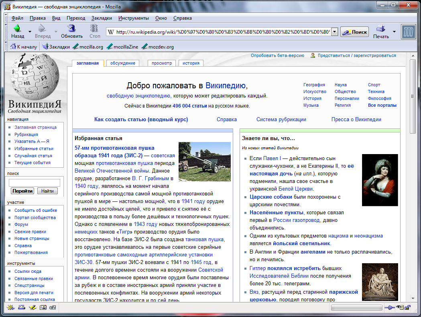Click the Назад (Back) arrow icon

tap(17, 28)
